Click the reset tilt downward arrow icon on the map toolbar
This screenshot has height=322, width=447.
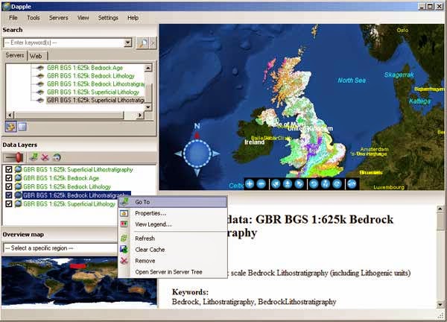288,184
